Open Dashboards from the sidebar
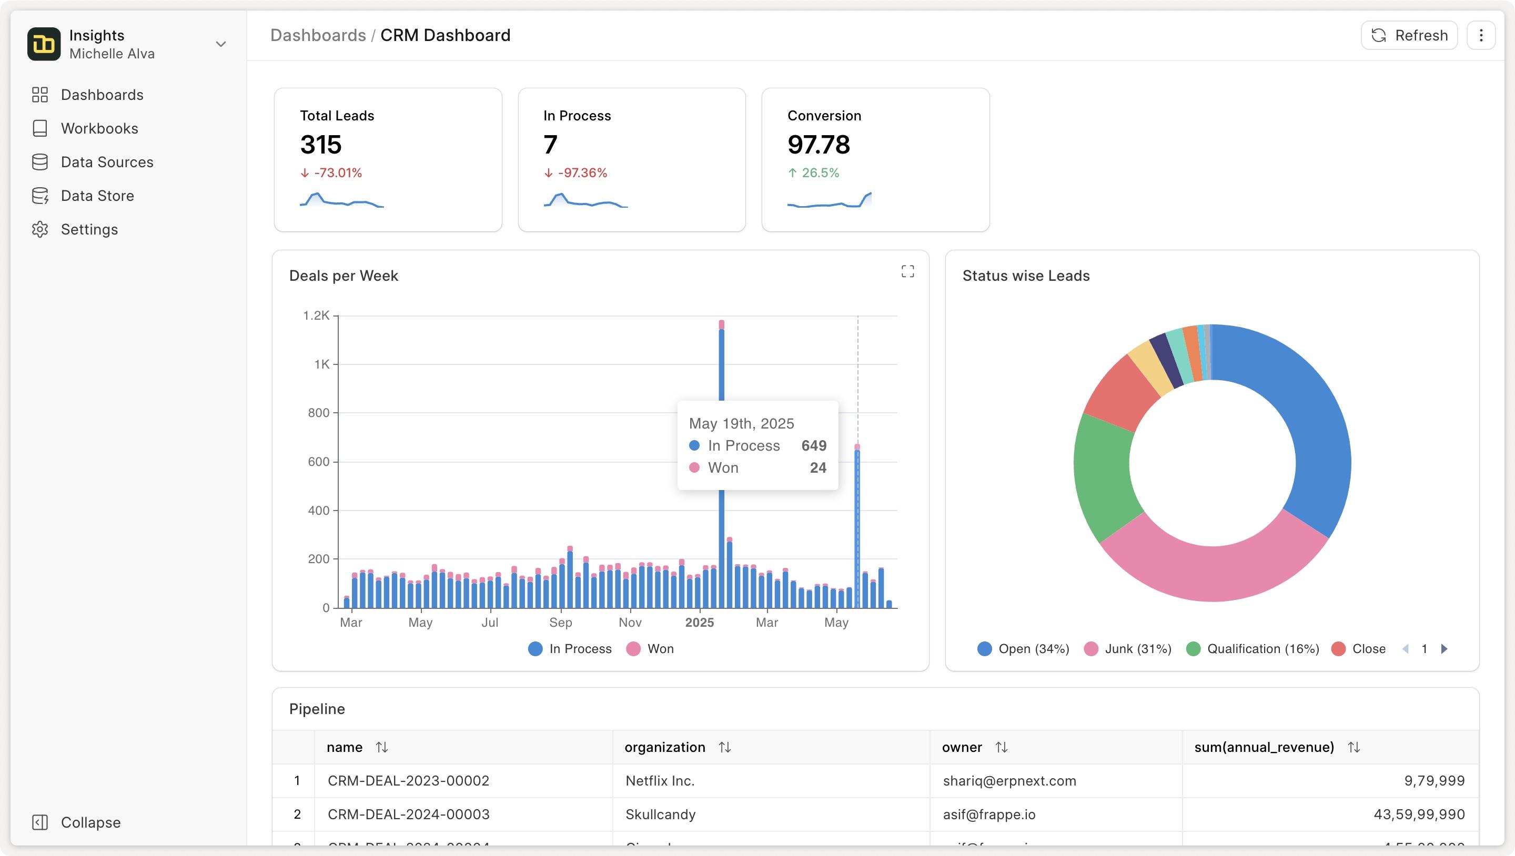 click(x=101, y=95)
